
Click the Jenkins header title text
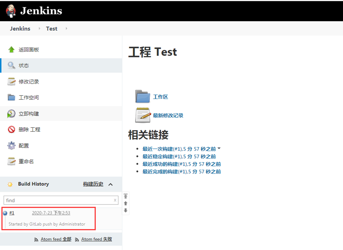click(41, 11)
